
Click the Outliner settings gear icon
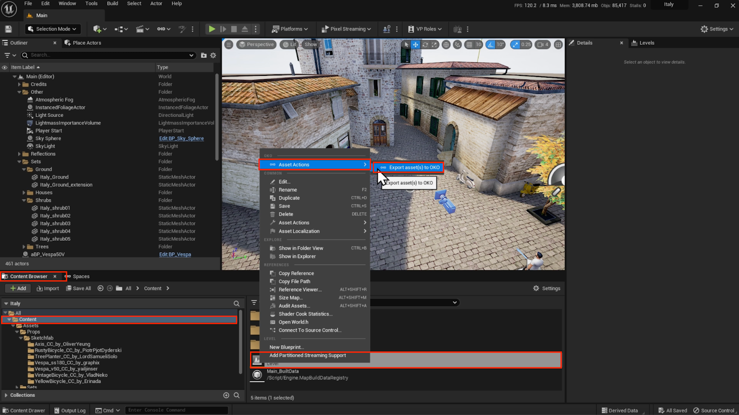coord(213,55)
